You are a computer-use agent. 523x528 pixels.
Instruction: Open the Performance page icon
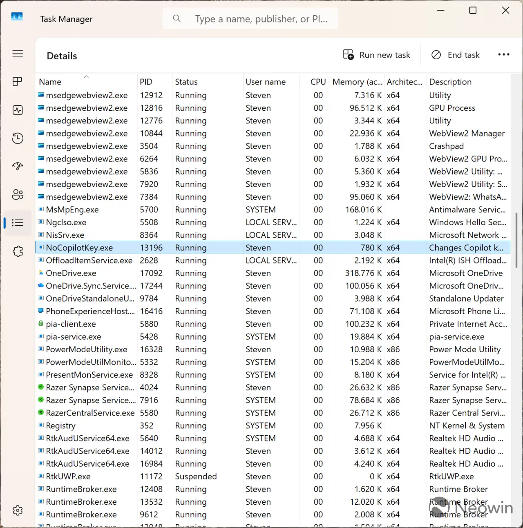[x=18, y=110]
